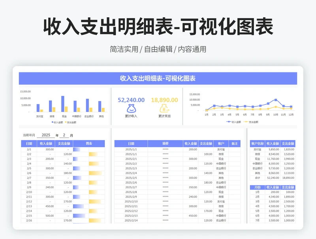Select the 支付宝 account cell in row 2025/2/10
Viewport: 316px width, 239px height.
coord(221,202)
